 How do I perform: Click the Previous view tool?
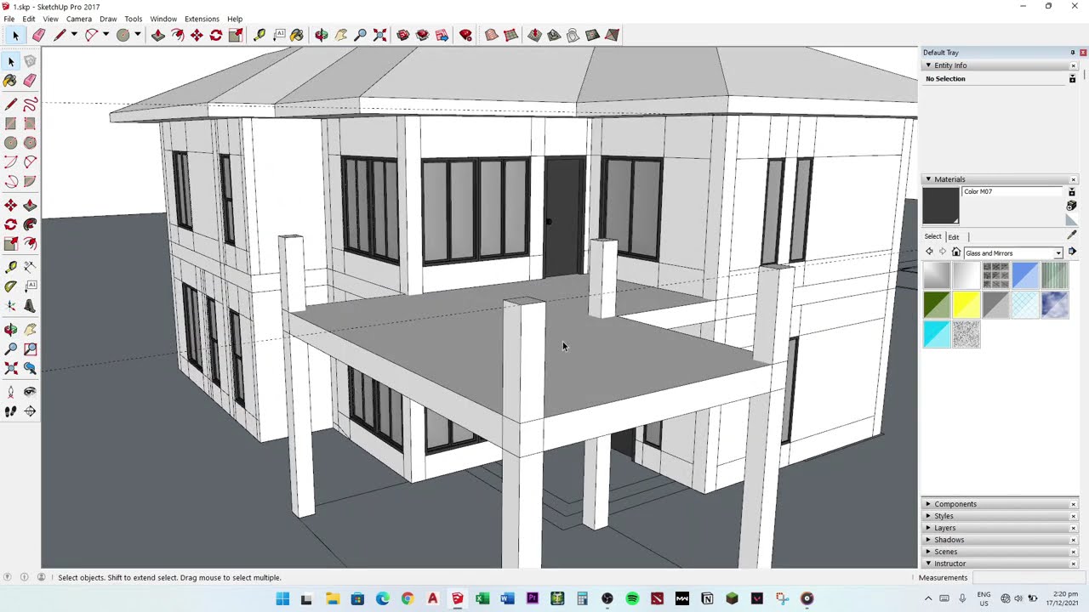[x=30, y=368]
